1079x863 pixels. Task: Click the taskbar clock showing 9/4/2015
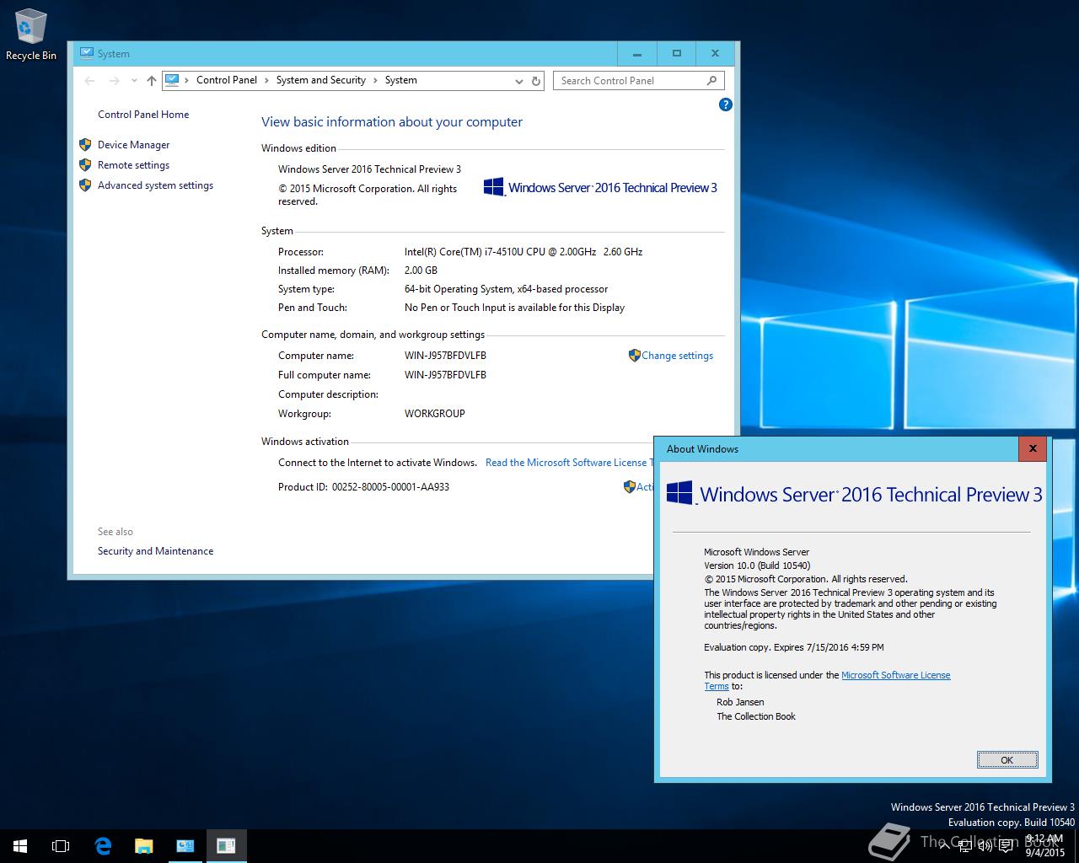tap(1044, 846)
